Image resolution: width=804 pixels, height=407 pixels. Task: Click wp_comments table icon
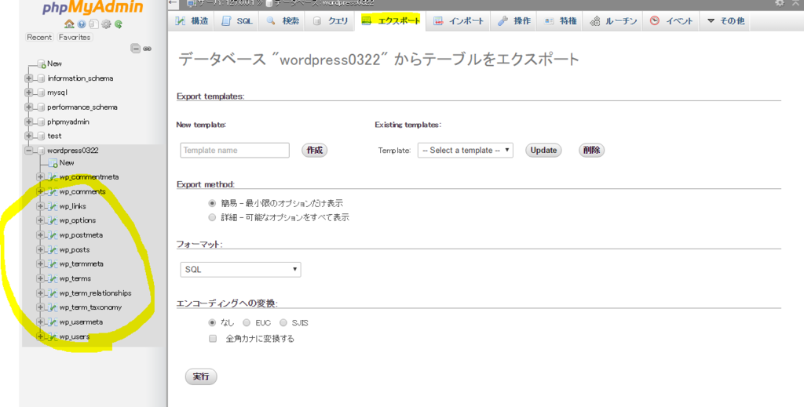[52, 191]
